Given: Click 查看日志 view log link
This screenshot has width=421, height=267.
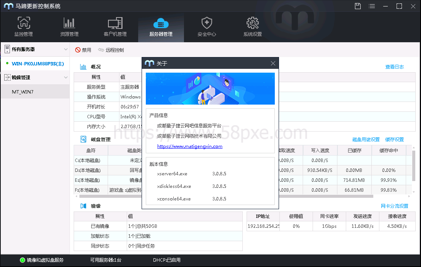Looking at the screenshot, I should [394, 67].
